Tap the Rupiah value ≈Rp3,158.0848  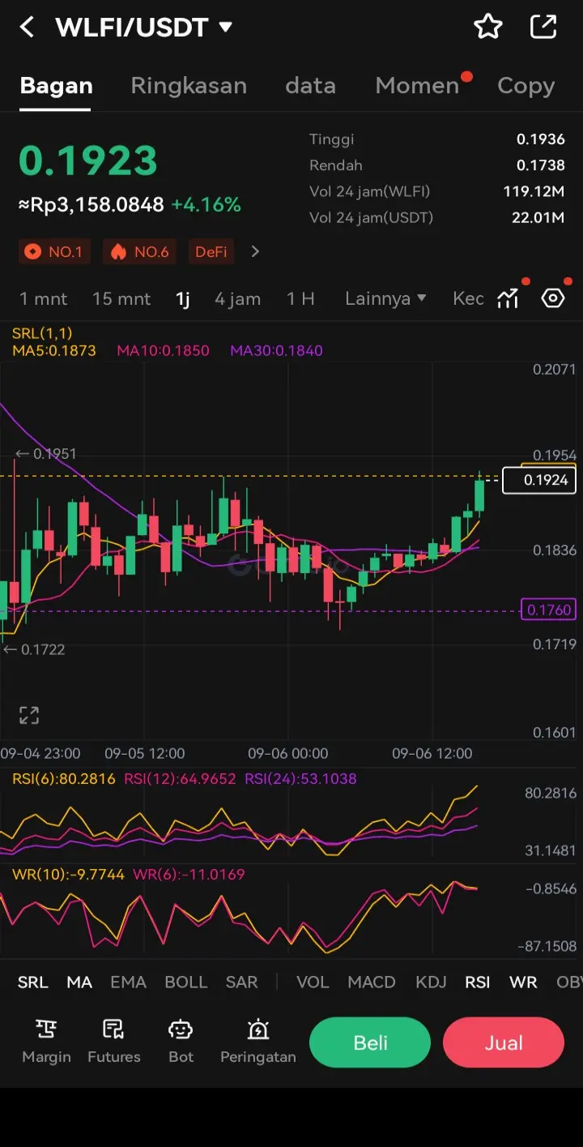[91, 205]
